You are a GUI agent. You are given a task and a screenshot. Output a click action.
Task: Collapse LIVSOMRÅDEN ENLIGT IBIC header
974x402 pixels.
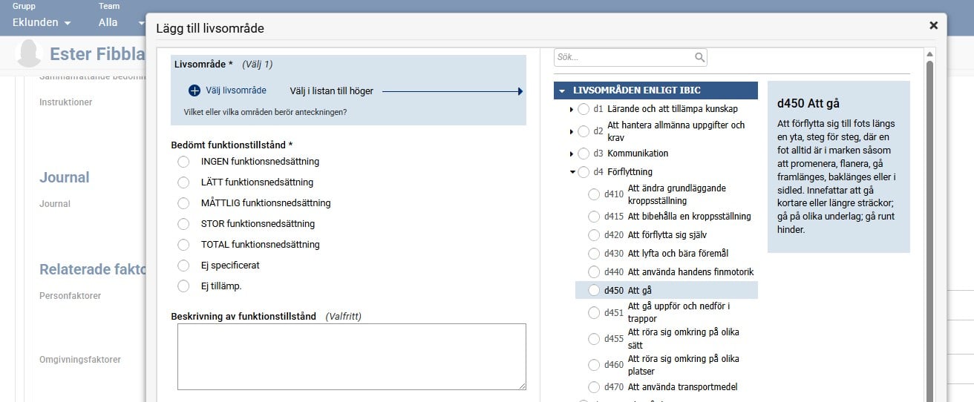563,90
